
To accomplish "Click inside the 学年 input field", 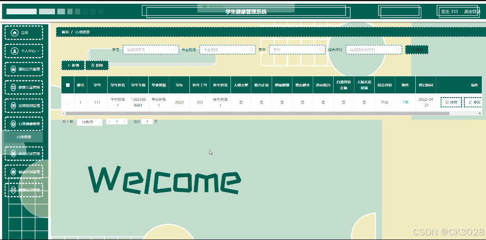I will coord(297,49).
